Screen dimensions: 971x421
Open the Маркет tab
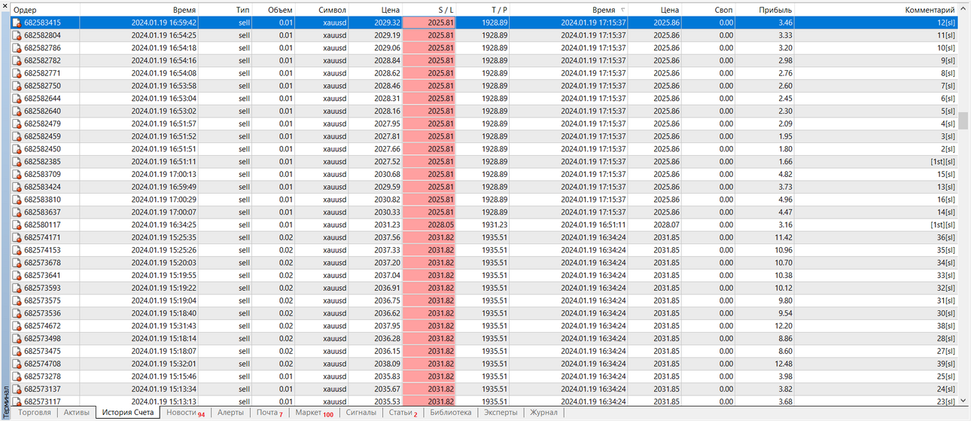pyautogui.click(x=314, y=413)
